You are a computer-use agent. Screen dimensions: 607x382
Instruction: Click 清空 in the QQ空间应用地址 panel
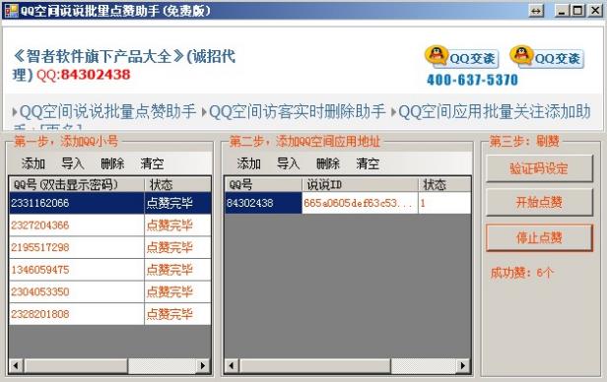coord(368,163)
